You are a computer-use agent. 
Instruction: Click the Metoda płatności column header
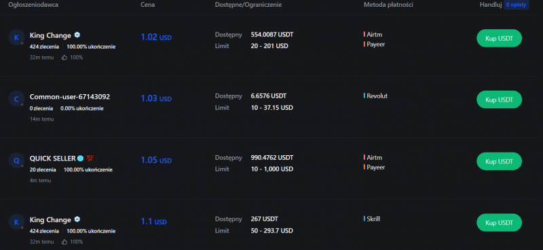[x=388, y=5]
